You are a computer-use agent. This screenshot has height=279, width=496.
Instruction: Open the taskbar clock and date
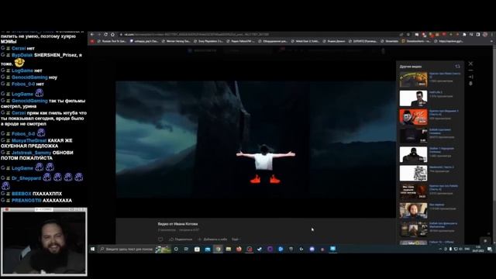pos(477,249)
